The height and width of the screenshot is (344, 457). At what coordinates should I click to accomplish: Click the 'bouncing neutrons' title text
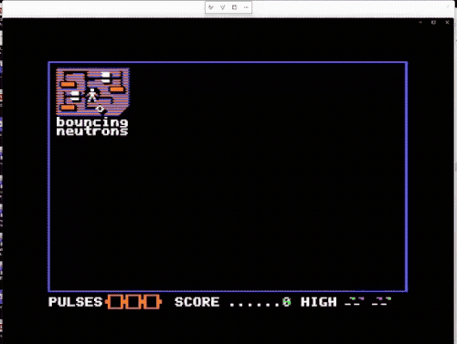pyautogui.click(x=92, y=127)
